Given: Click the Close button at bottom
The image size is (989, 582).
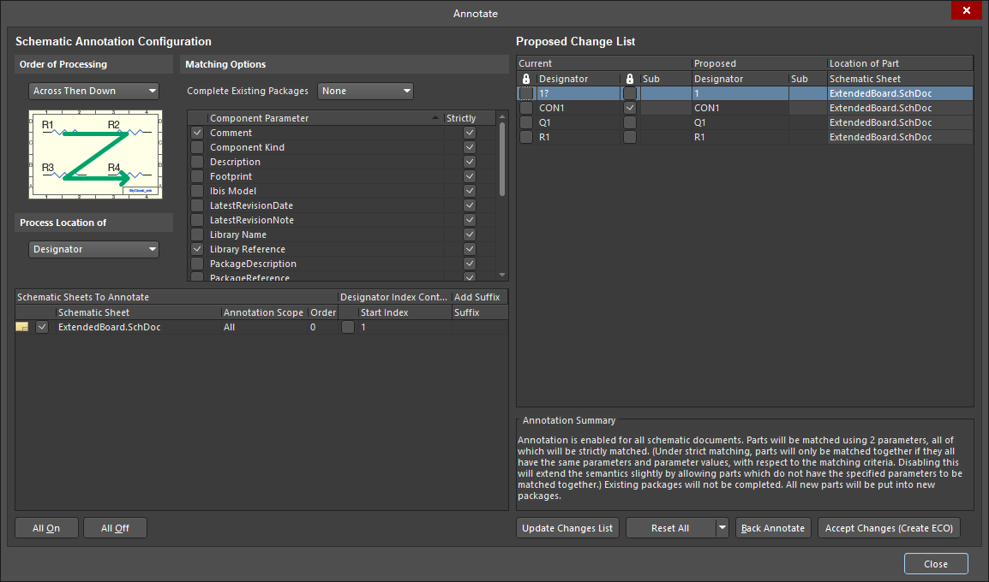Looking at the screenshot, I should 936,564.
